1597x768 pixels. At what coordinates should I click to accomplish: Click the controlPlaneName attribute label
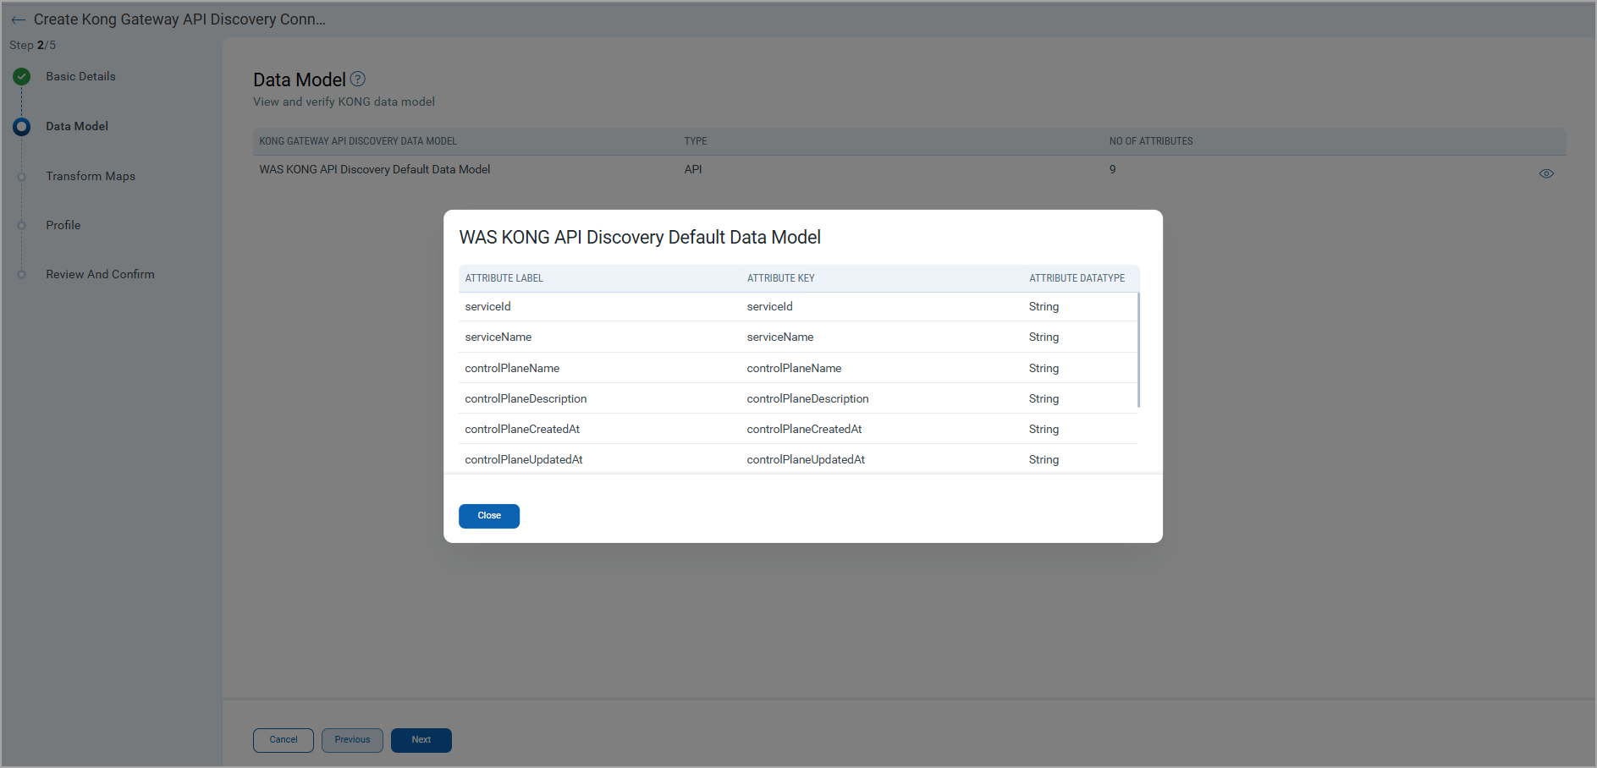click(512, 368)
